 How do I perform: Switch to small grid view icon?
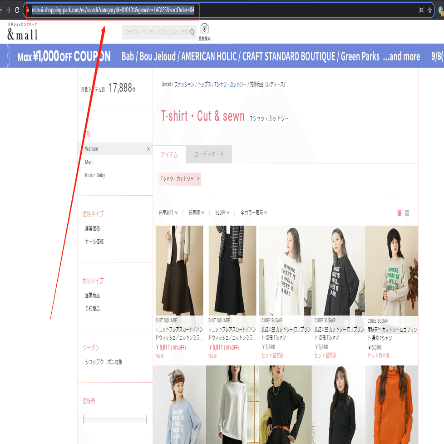coord(399,213)
